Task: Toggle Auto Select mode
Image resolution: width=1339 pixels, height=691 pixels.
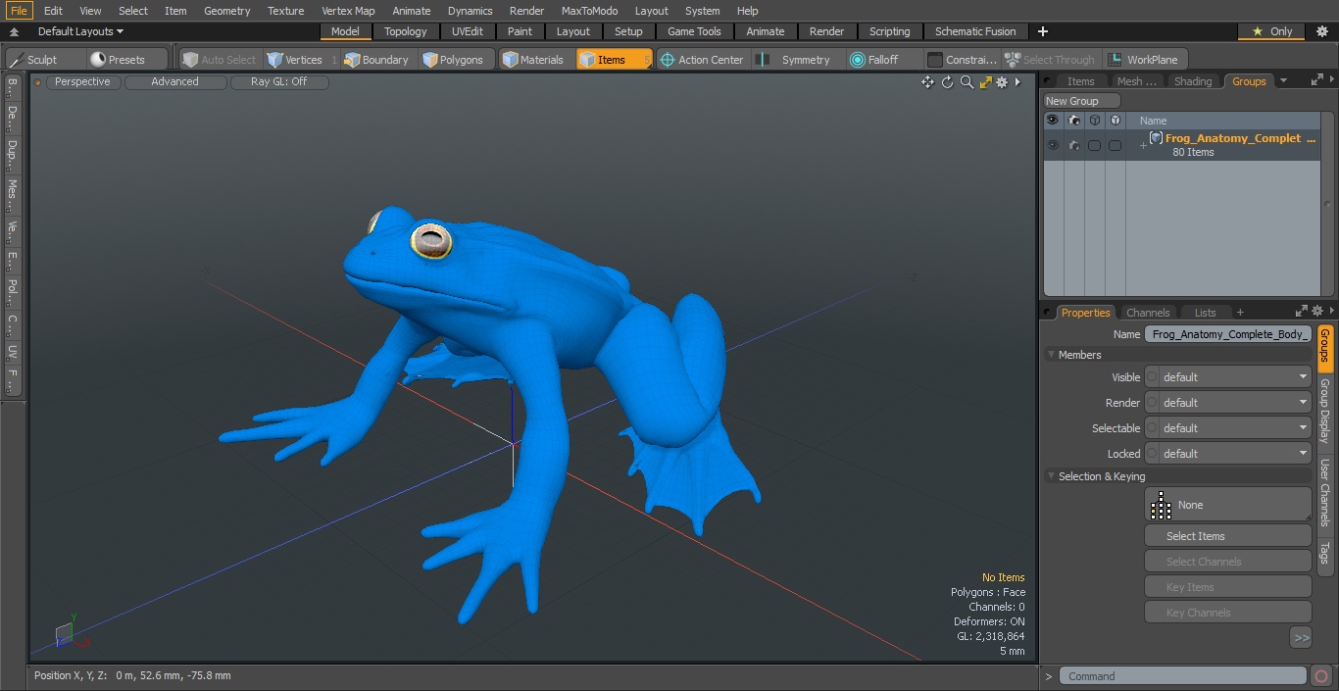Action: 220,60
